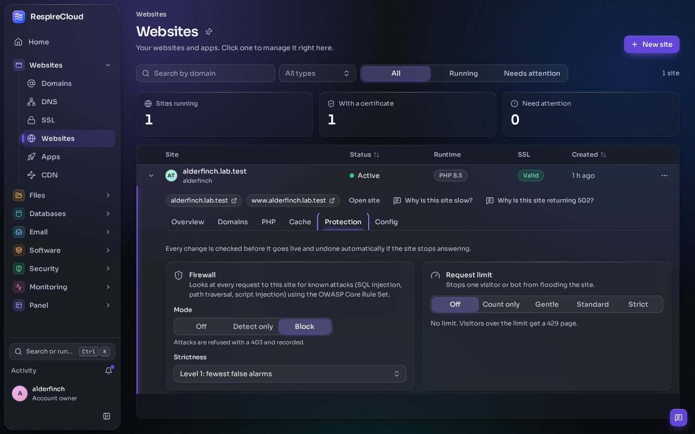
Task: Expand the Monitoring sidebar group
Action: [108, 287]
